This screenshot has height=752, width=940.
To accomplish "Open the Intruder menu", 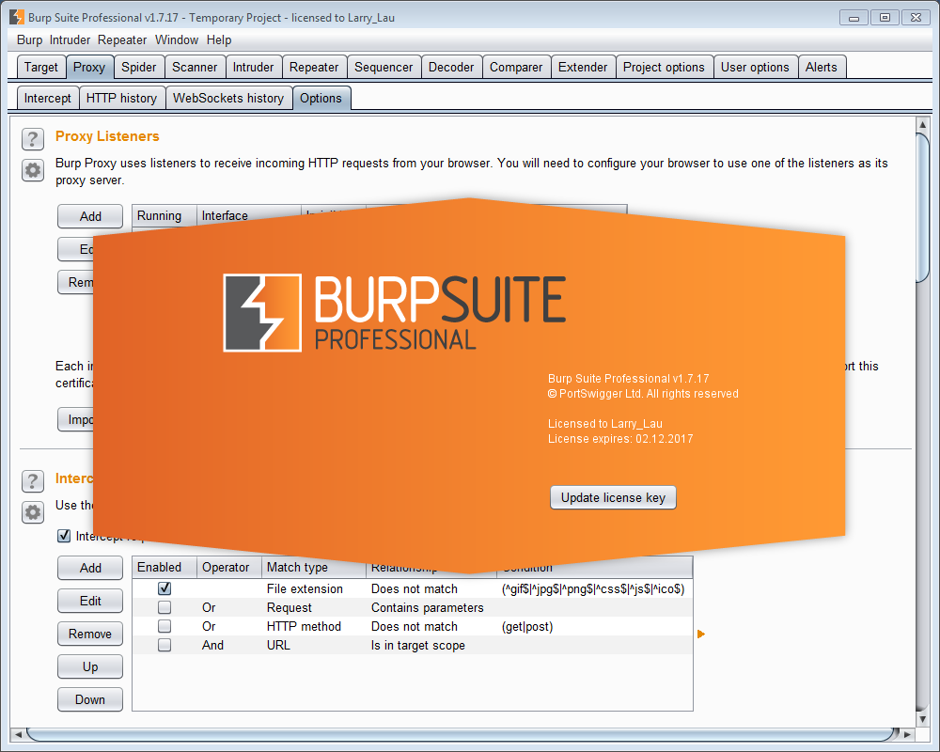I will pyautogui.click(x=70, y=39).
